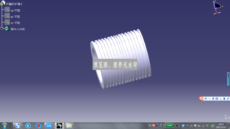
Task: Open the blue K app in the taskbar
Action: pos(28,126)
